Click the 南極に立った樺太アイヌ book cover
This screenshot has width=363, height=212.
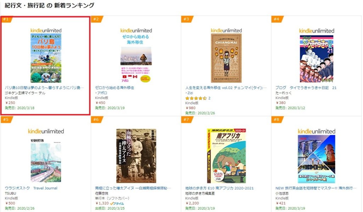(136, 156)
